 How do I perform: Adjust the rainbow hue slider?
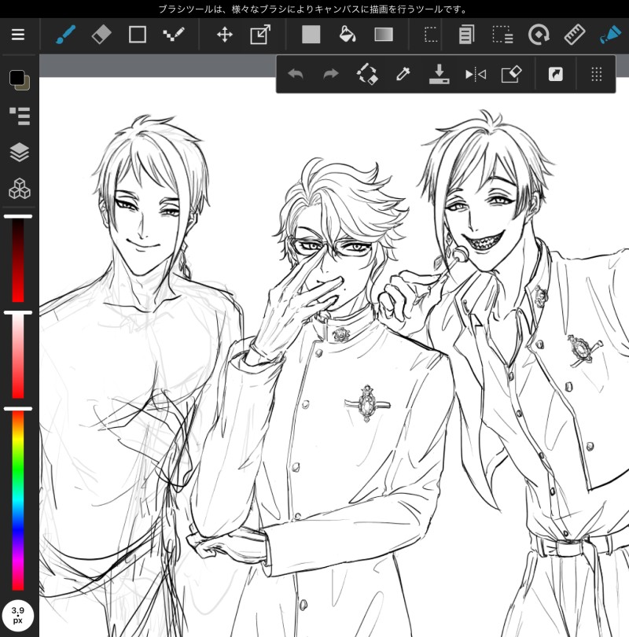[x=18, y=499]
